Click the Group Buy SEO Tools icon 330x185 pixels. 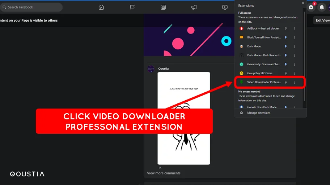pyautogui.click(x=241, y=73)
